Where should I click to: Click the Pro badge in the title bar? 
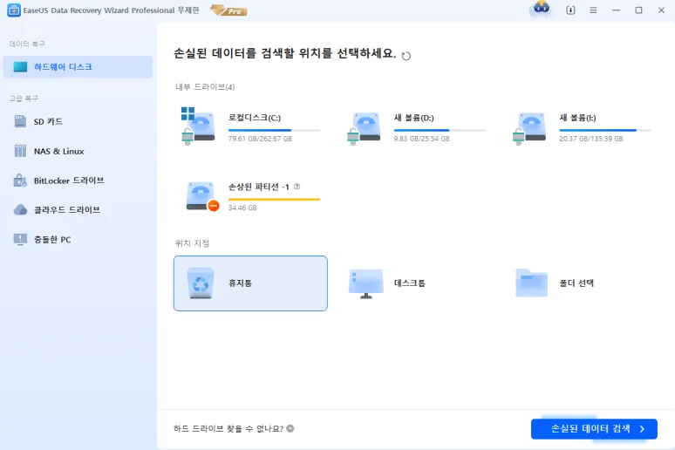pos(228,10)
